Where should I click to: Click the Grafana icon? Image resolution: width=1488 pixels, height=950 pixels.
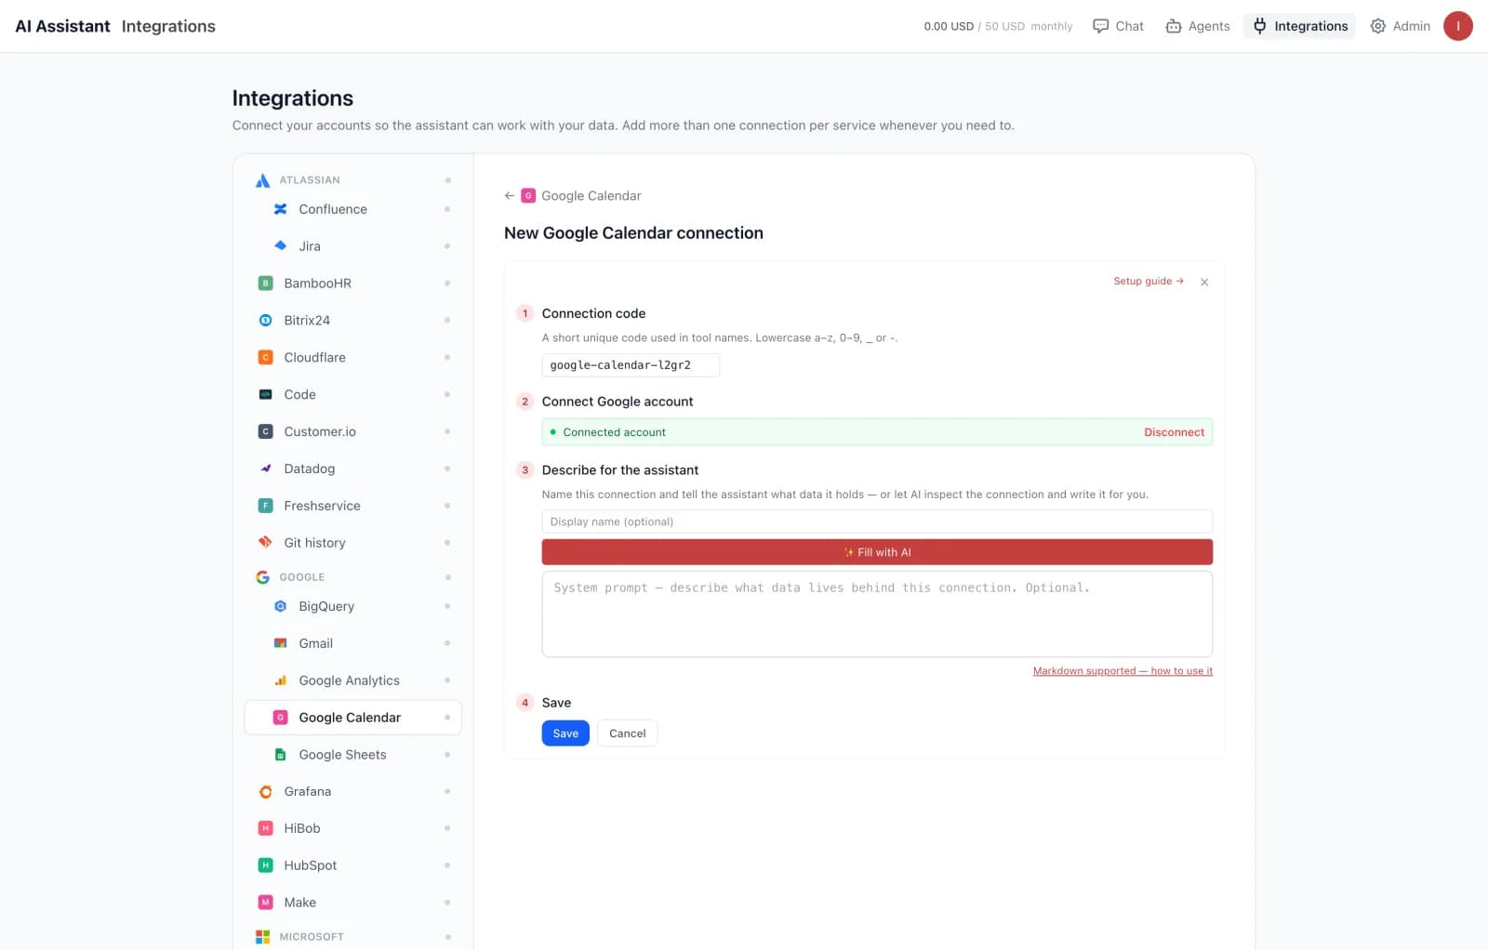[x=265, y=792]
